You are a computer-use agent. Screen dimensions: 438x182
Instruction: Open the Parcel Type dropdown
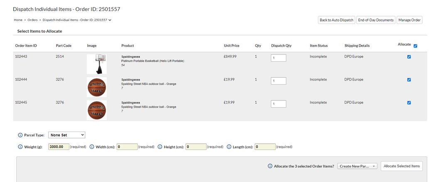[66, 135]
